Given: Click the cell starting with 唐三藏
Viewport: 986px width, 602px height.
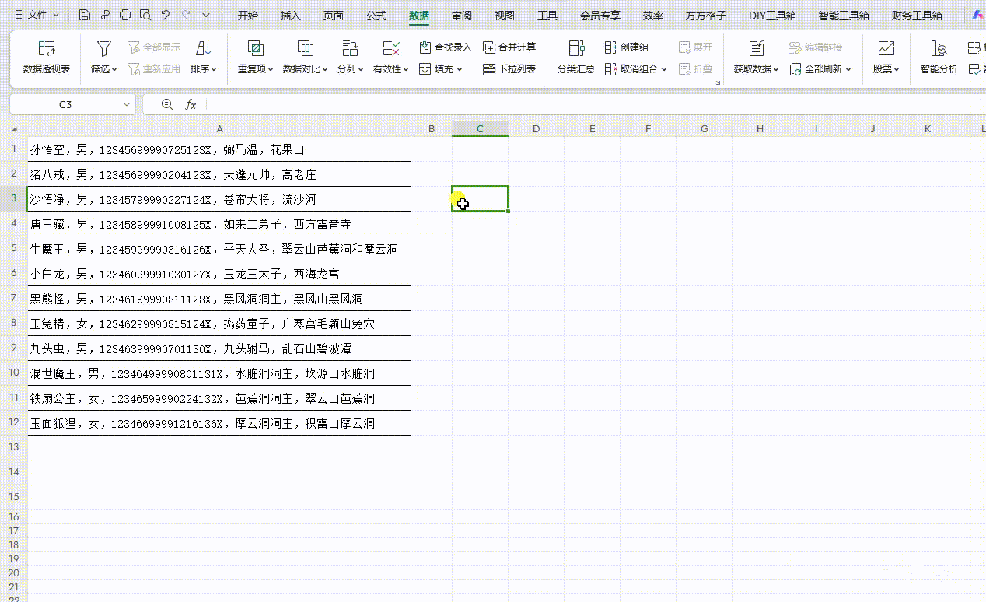Looking at the screenshot, I should (219, 224).
